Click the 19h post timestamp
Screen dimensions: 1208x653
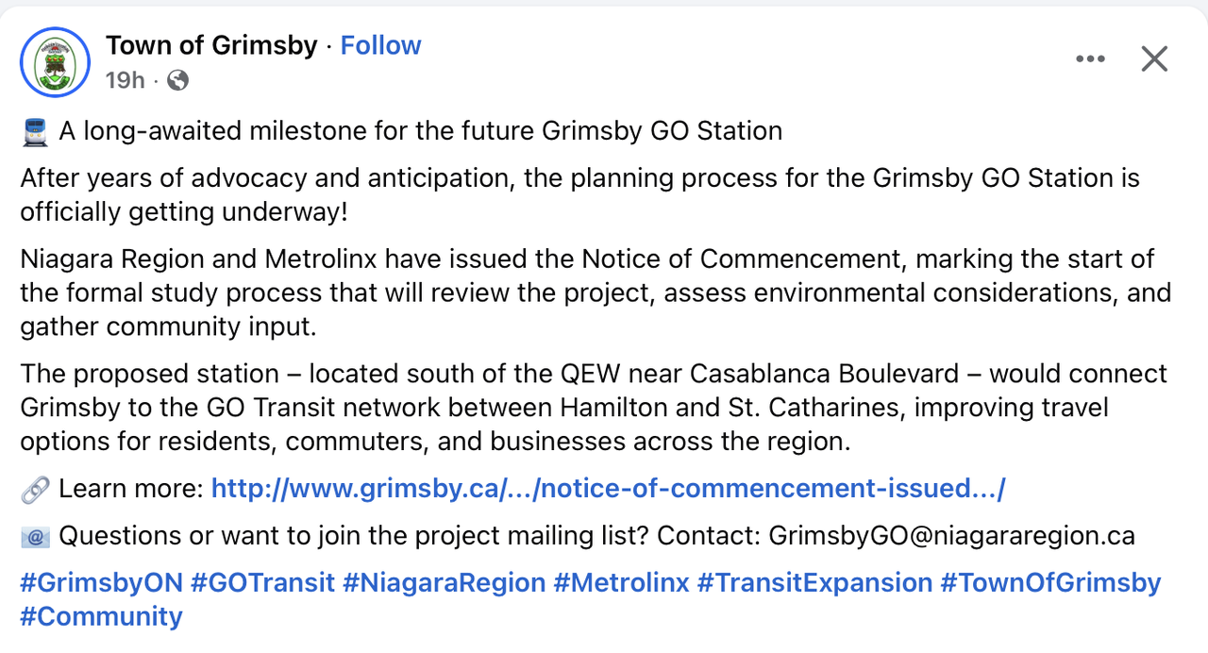pyautogui.click(x=125, y=80)
